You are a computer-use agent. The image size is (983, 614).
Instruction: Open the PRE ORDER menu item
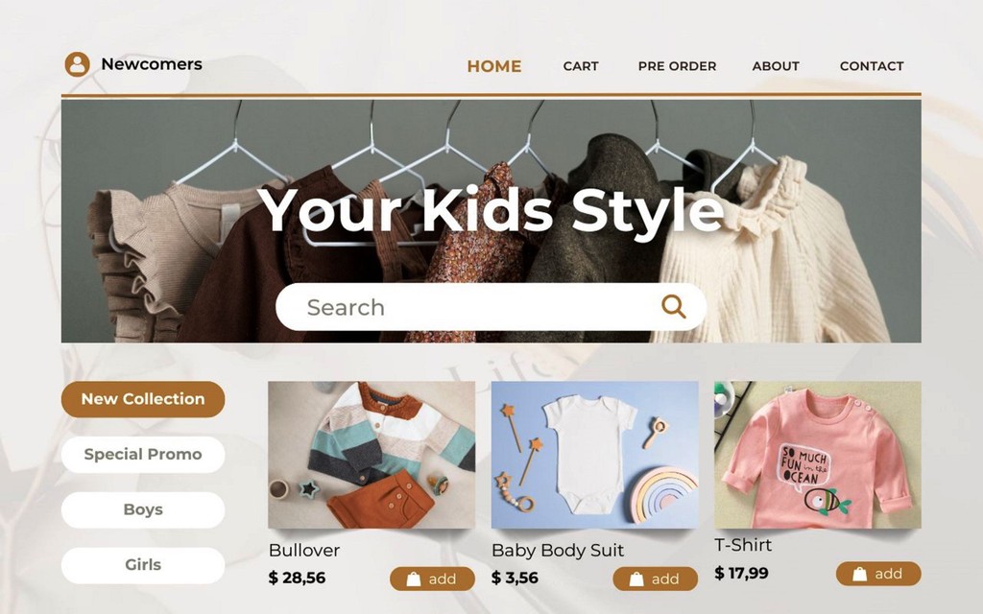pyautogui.click(x=677, y=66)
